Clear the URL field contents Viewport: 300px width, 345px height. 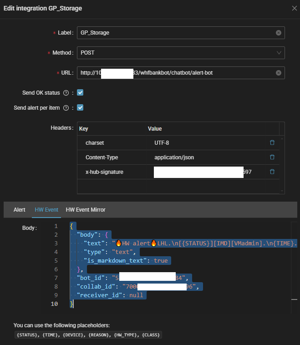pyautogui.click(x=278, y=73)
